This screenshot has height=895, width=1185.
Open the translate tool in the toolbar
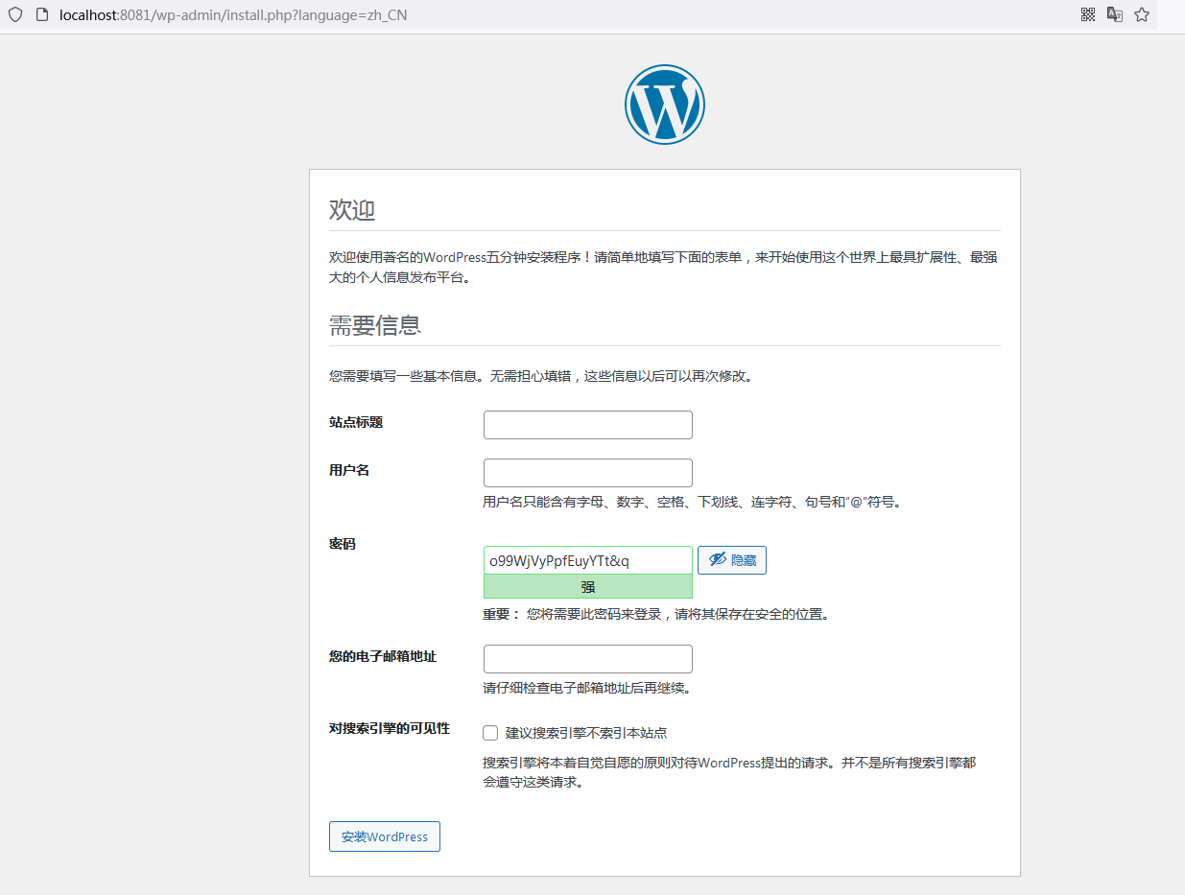1114,14
